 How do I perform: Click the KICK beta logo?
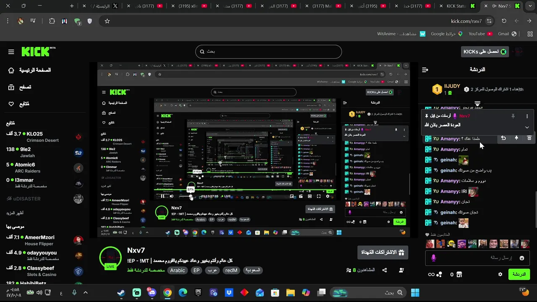coord(39,52)
